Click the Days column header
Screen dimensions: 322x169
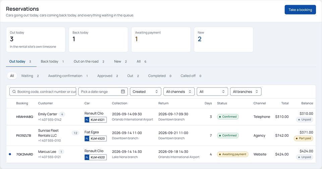[208, 103]
